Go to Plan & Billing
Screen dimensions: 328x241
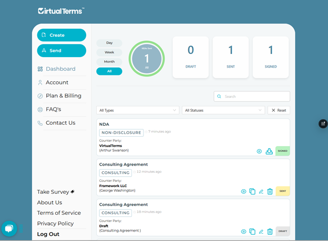click(x=64, y=96)
